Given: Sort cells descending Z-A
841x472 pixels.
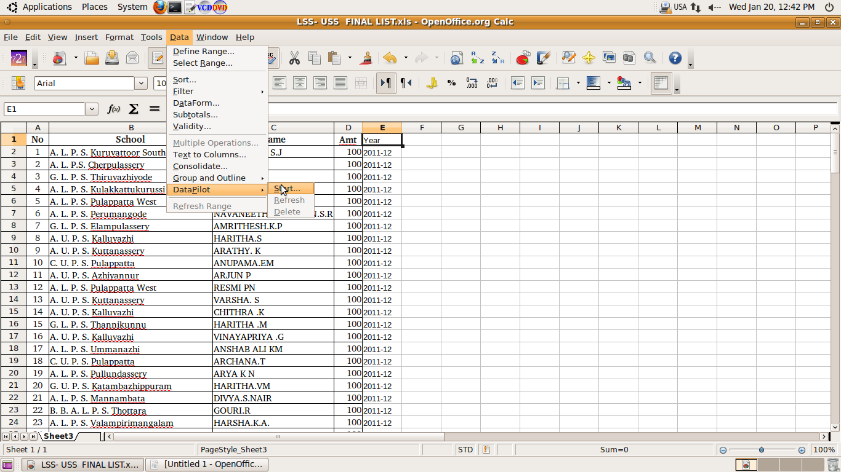Looking at the screenshot, I should coord(497,58).
